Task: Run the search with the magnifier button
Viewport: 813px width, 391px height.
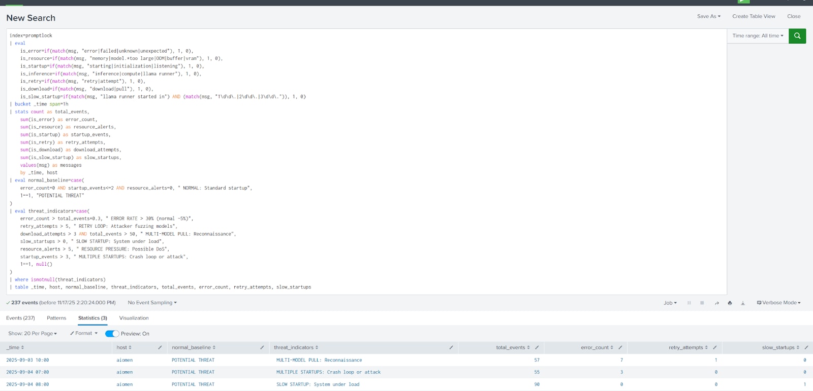Action: click(x=797, y=36)
